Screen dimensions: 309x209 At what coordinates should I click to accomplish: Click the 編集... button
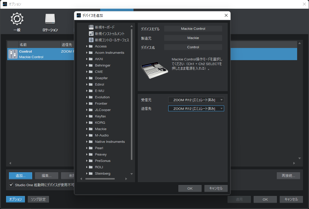point(47,176)
